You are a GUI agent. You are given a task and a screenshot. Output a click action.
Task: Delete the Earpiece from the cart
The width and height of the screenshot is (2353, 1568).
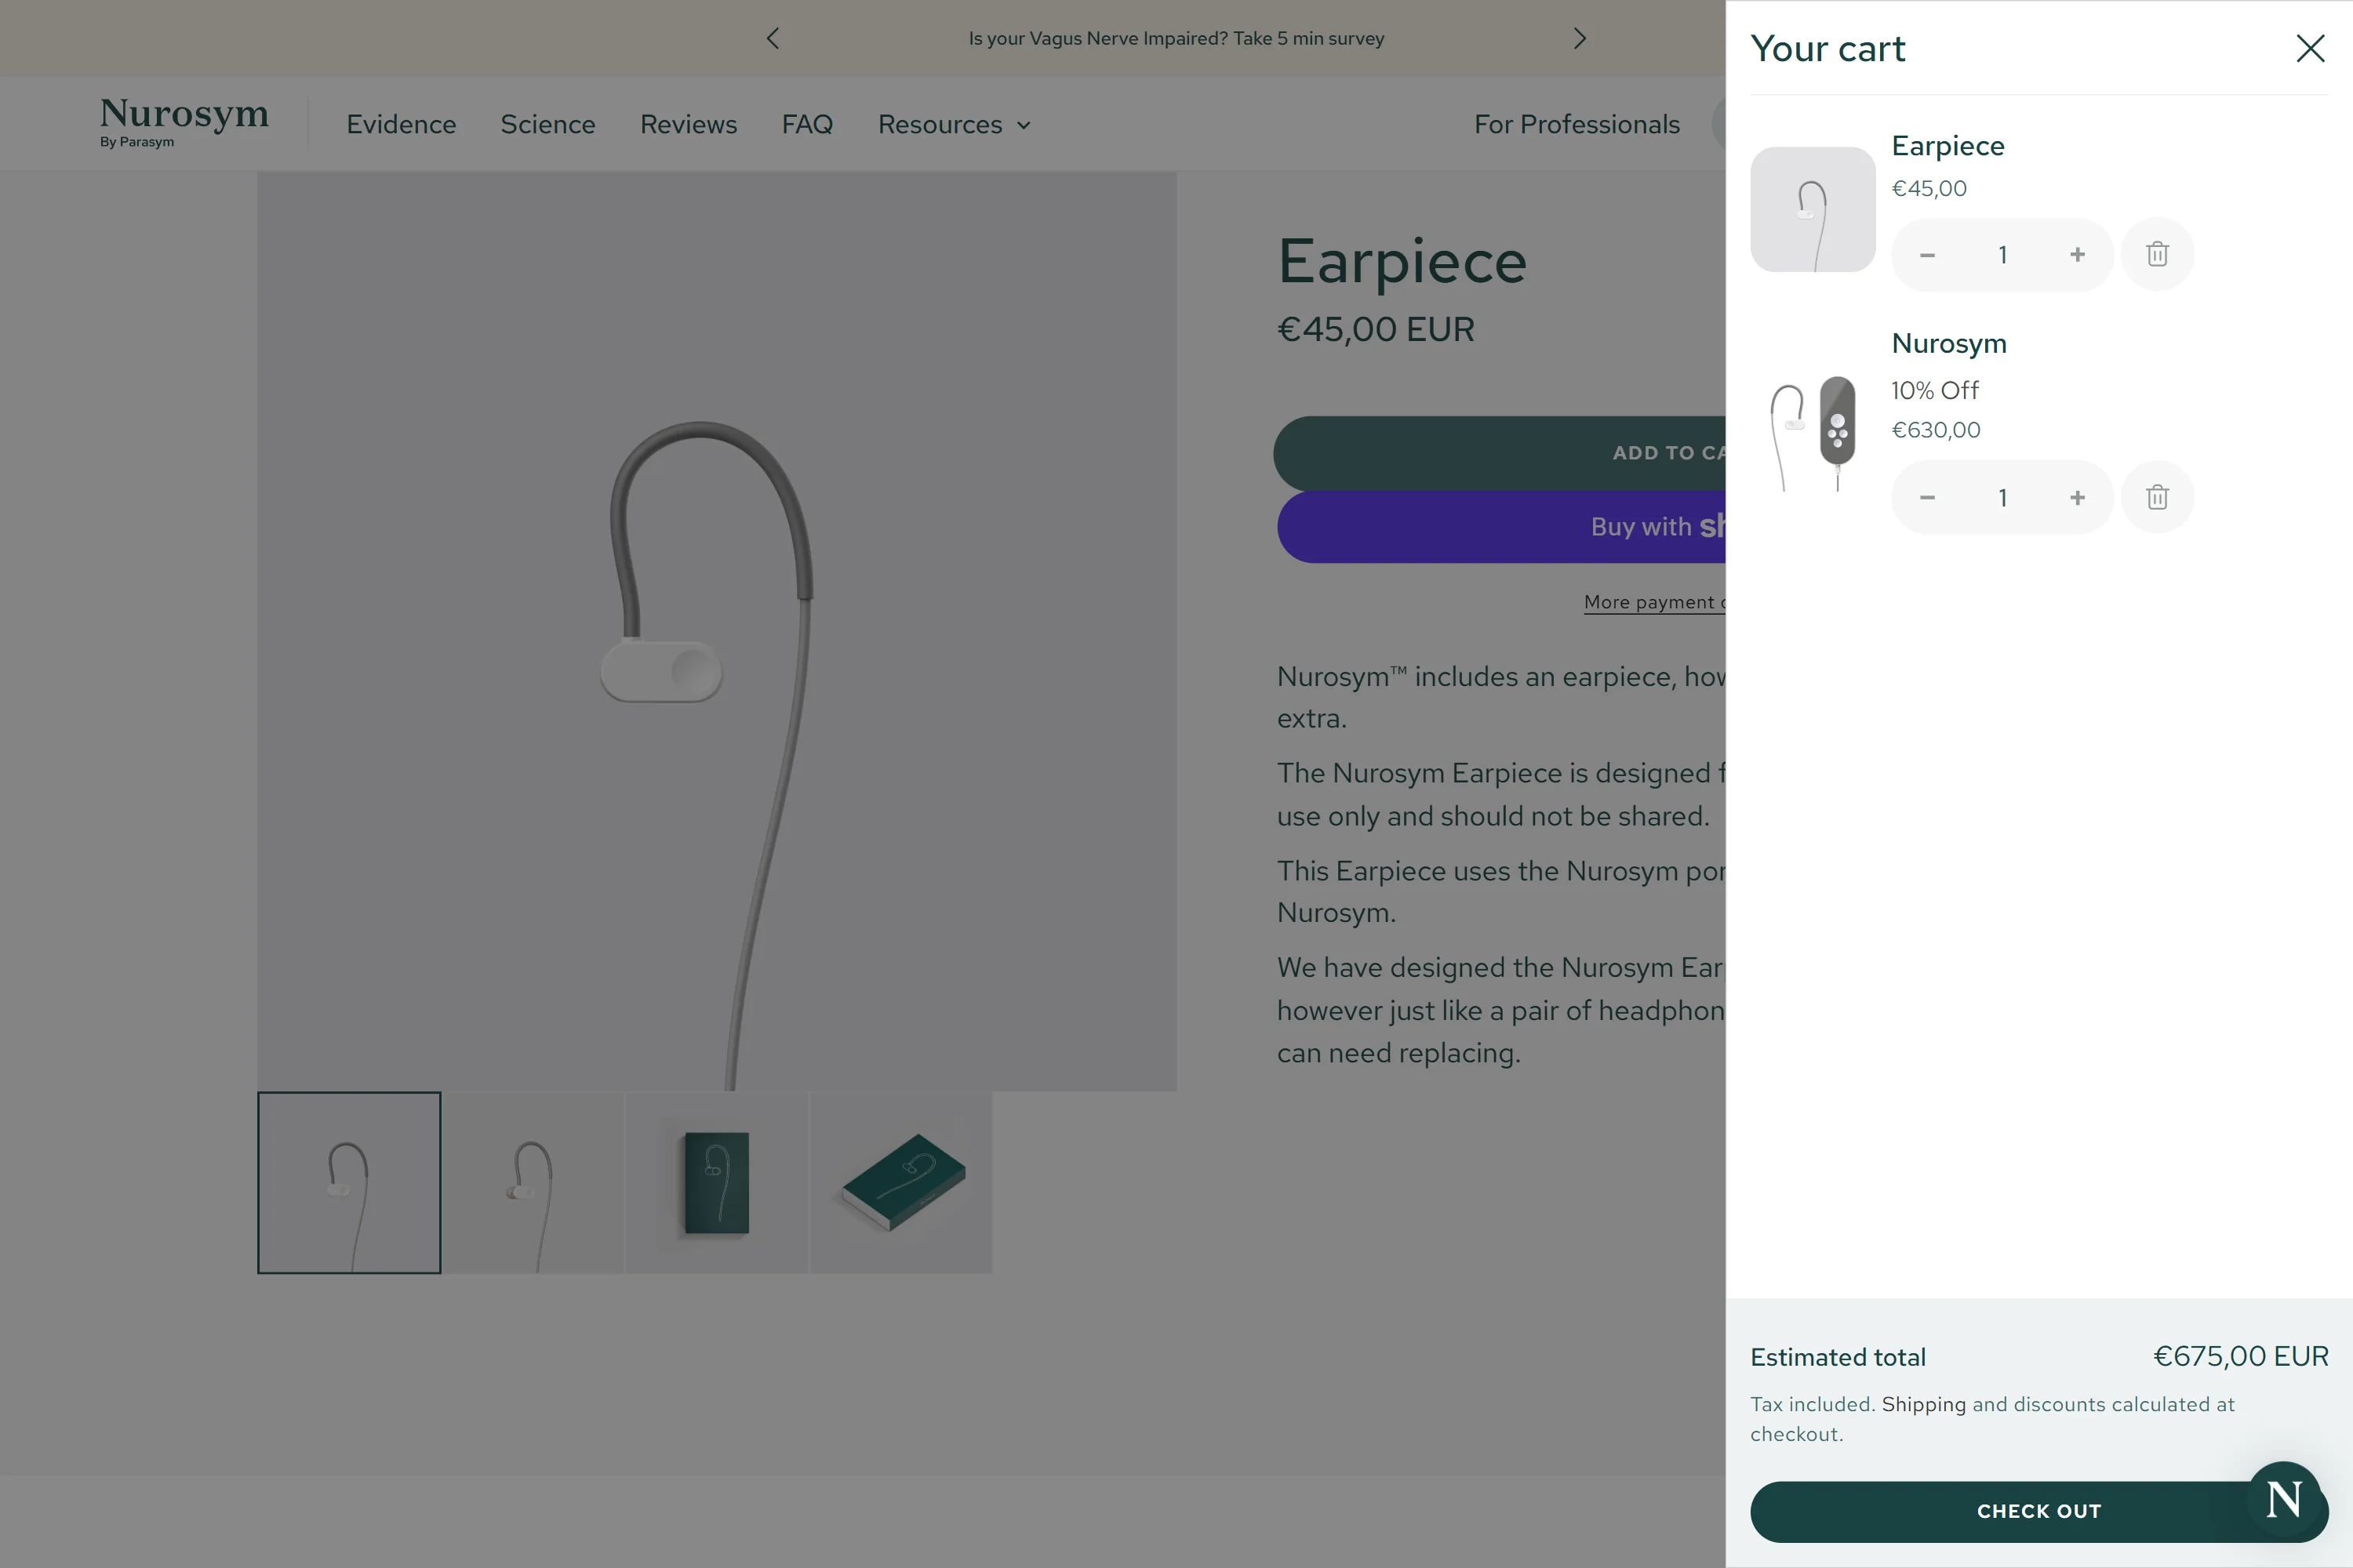click(x=2157, y=254)
